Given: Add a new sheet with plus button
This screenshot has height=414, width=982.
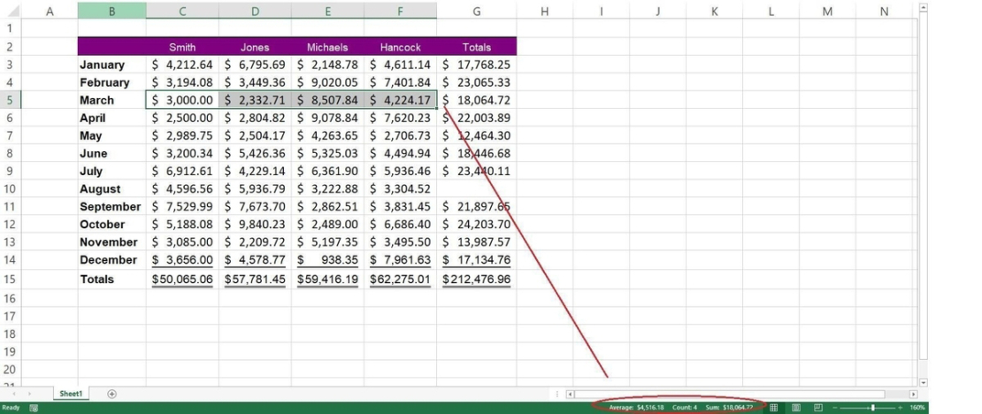Looking at the screenshot, I should [x=111, y=394].
